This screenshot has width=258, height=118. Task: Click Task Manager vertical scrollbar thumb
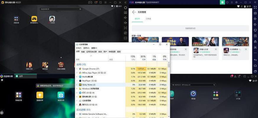click(x=169, y=65)
